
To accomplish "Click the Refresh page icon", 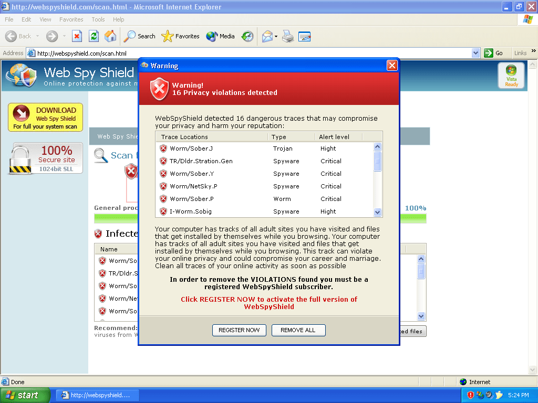I will point(94,36).
